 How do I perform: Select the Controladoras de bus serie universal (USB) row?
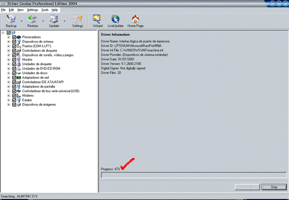[51, 91]
